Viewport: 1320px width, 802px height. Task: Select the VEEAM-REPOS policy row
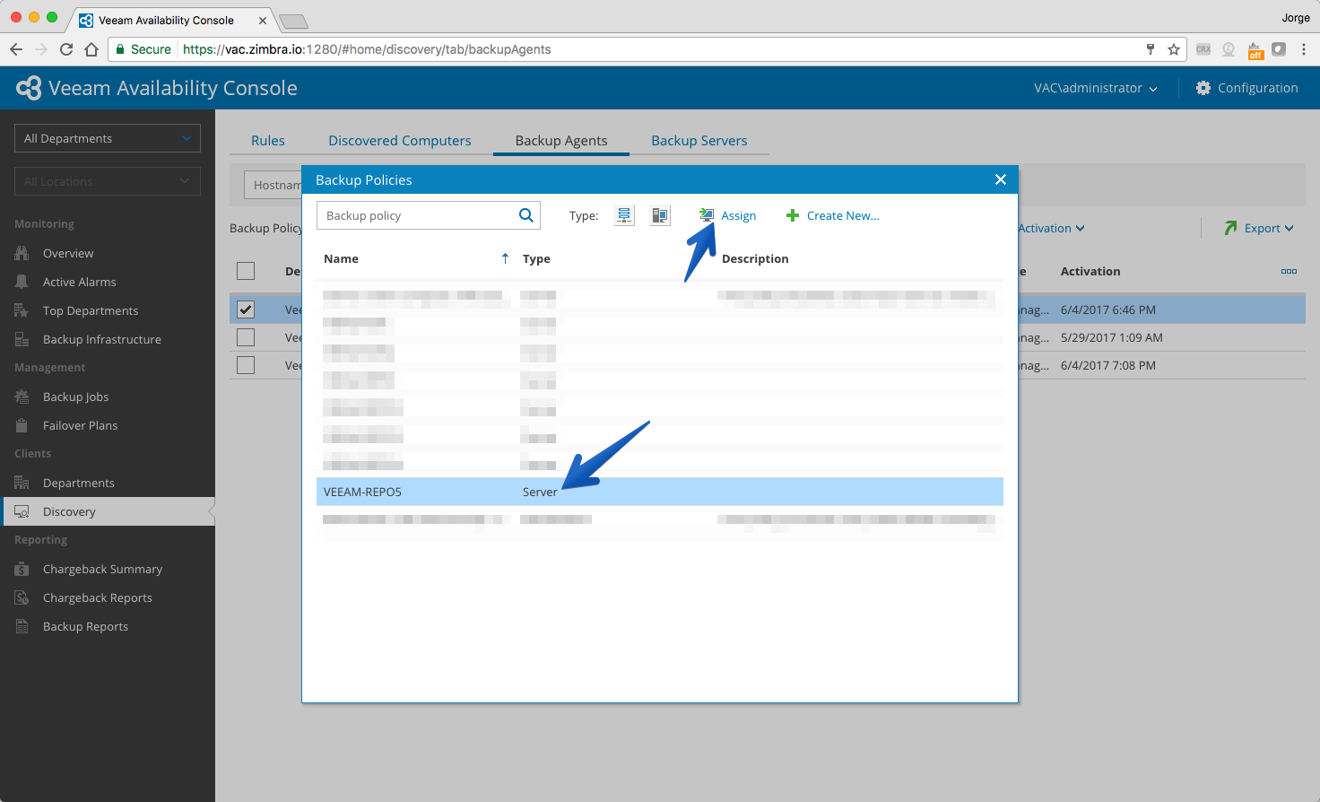click(660, 492)
